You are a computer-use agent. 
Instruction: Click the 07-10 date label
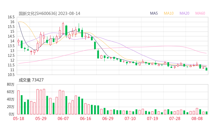click(x=130, y=118)
